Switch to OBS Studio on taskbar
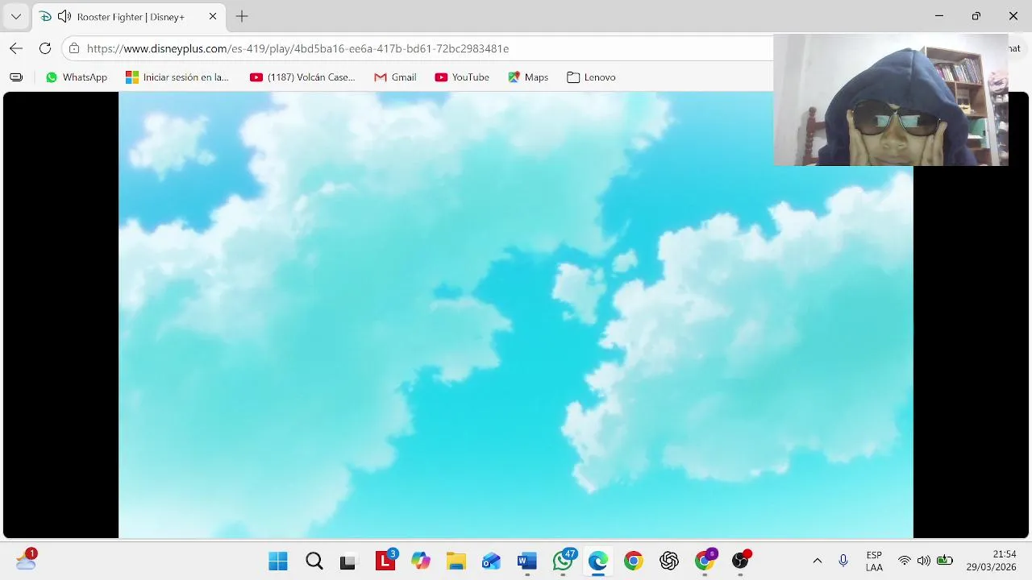Viewport: 1032px width, 580px height. [x=740, y=561]
